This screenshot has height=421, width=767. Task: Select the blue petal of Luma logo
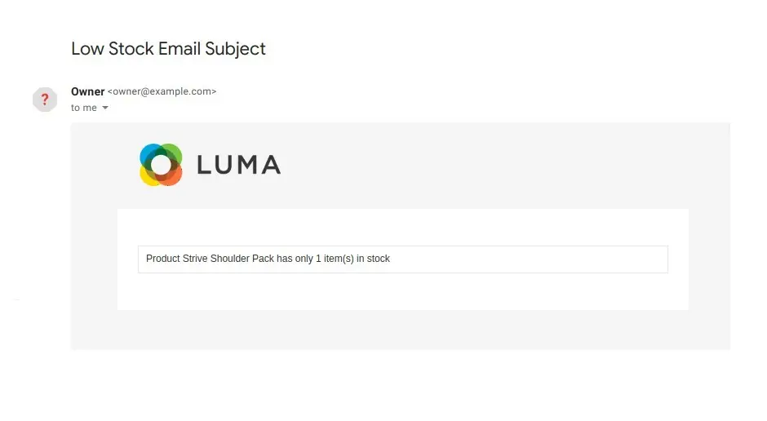click(149, 153)
